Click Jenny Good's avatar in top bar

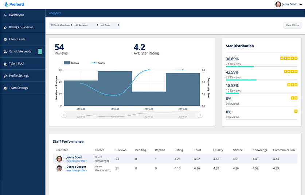coord(278,4)
